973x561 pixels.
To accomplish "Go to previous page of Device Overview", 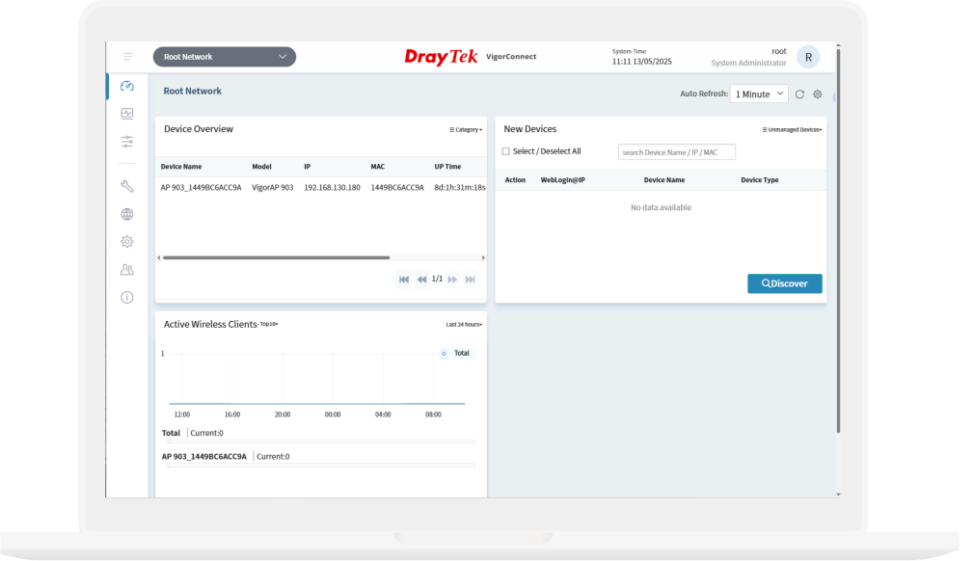I will click(x=422, y=280).
